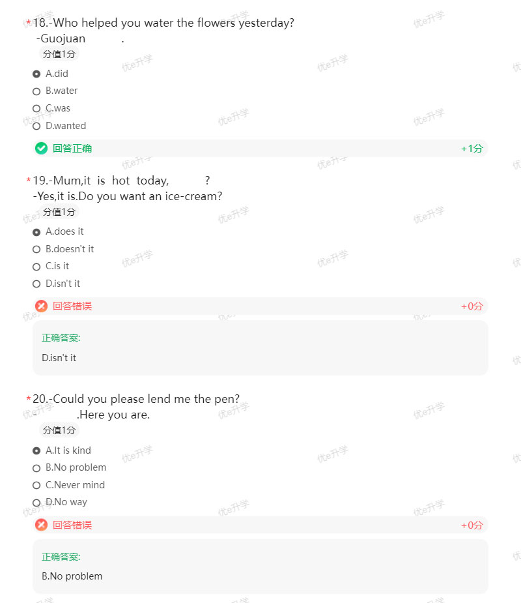Click the +0分 score indicator for question 19
The height and width of the screenshot is (603, 521).
[x=472, y=306]
